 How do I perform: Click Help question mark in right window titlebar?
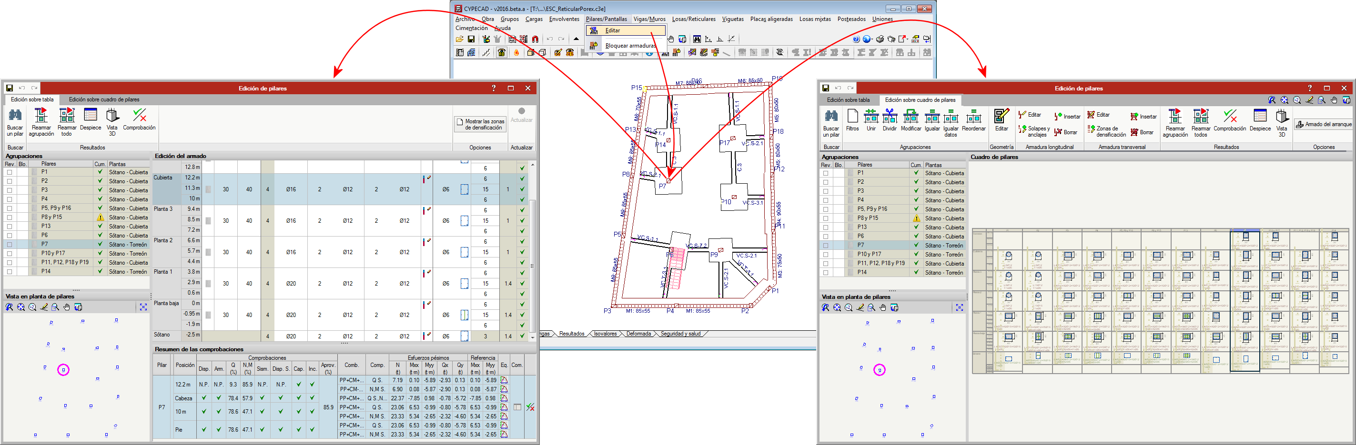coord(1309,88)
